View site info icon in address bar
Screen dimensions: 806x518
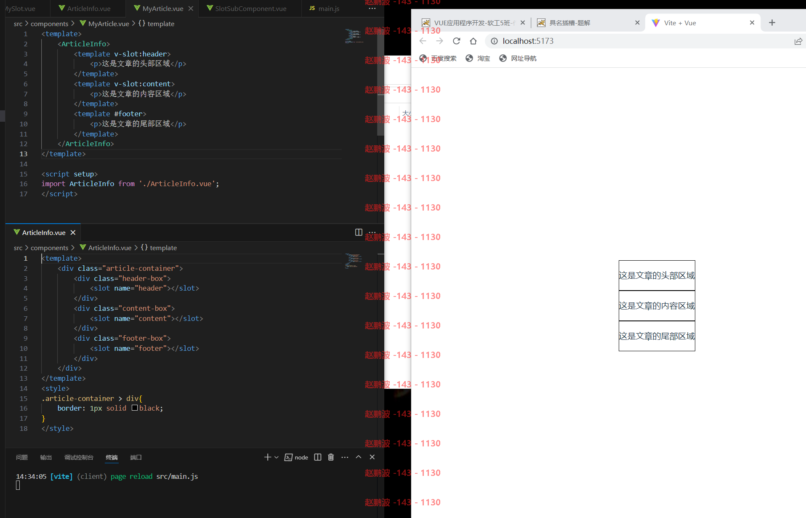[495, 41]
